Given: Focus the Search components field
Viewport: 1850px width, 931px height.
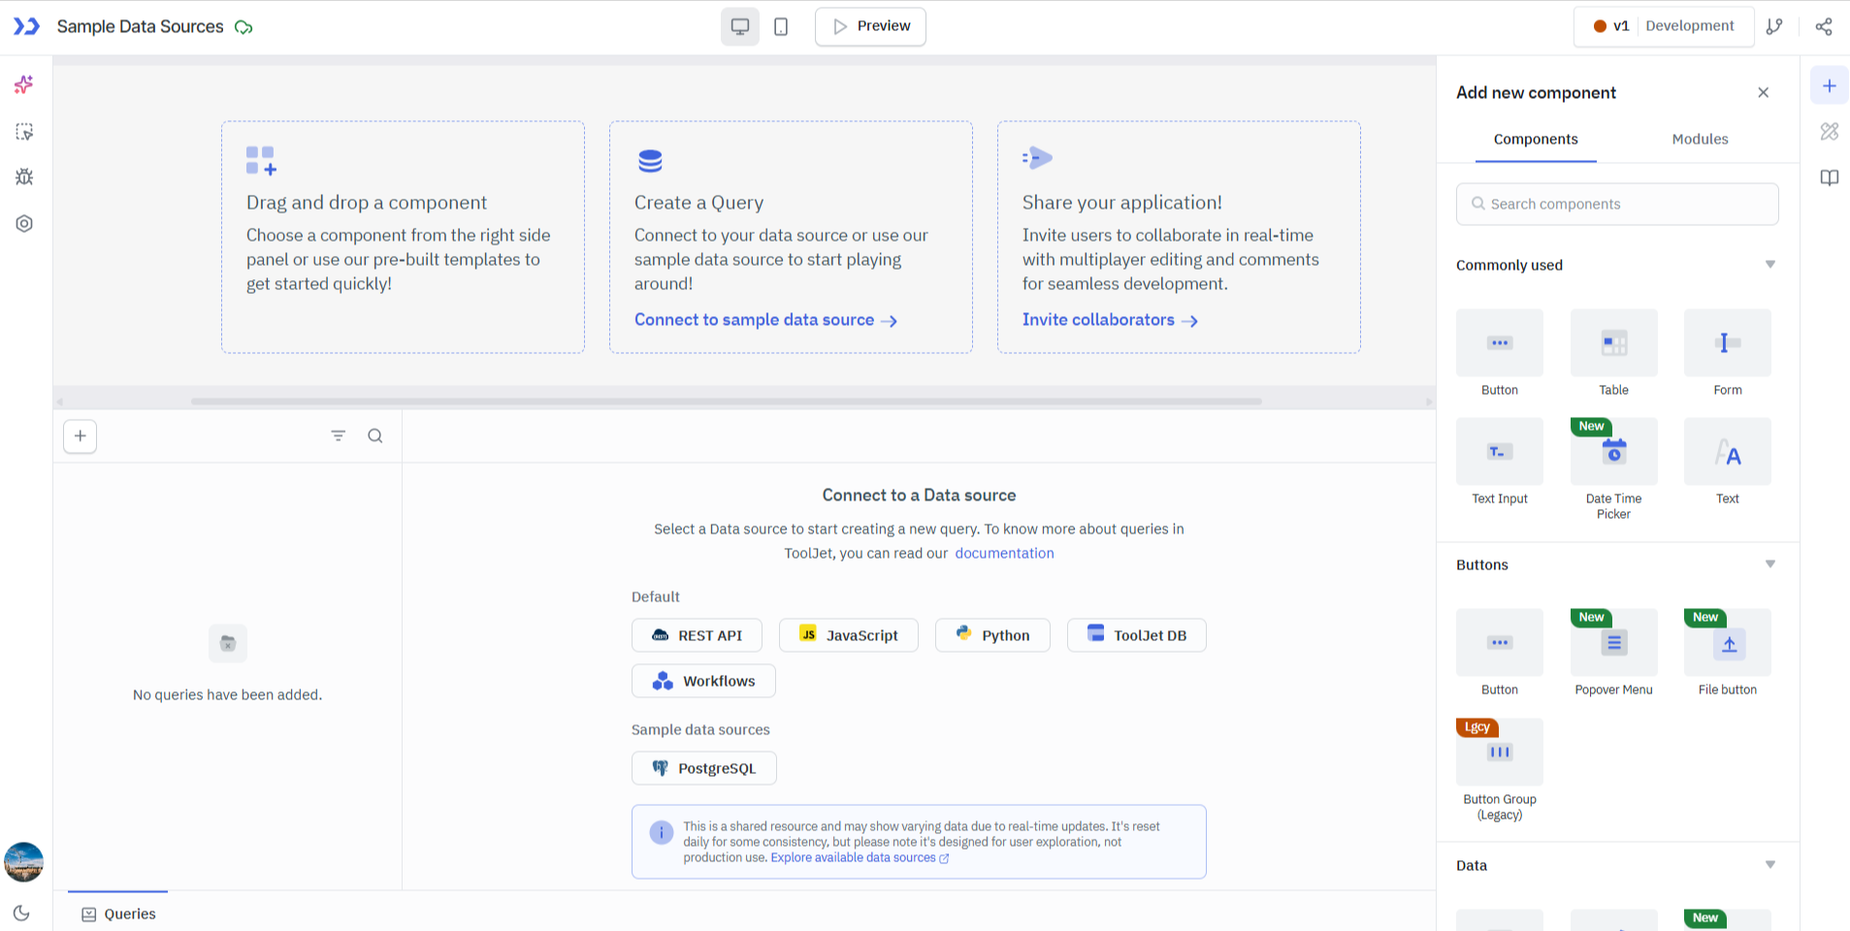Looking at the screenshot, I should 1617,204.
